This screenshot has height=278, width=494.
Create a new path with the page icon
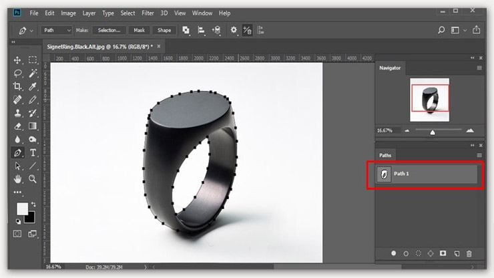click(456, 254)
